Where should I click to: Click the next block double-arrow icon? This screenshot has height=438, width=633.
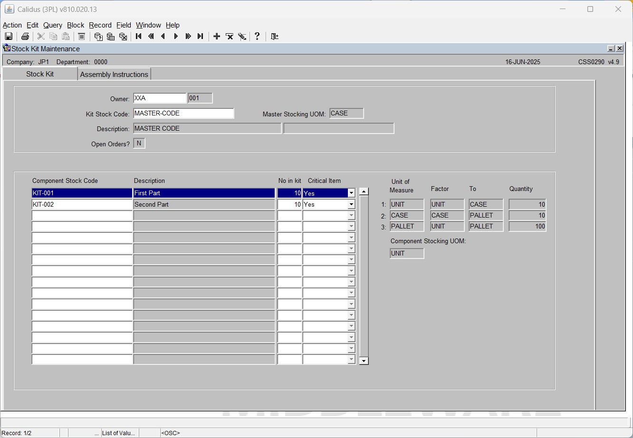coord(188,37)
